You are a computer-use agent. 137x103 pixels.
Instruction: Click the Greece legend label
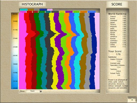[x=76, y=12]
